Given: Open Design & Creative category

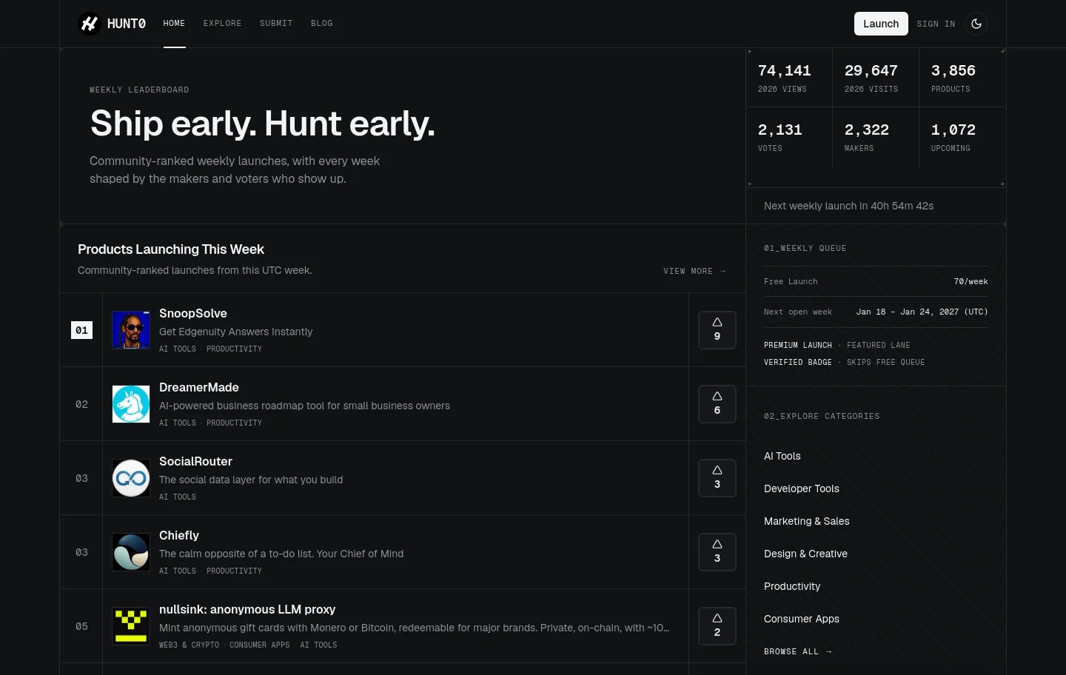Looking at the screenshot, I should pyautogui.click(x=805, y=554).
